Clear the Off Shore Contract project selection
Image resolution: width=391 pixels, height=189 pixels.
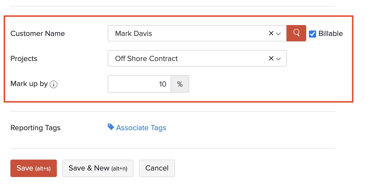[x=271, y=59]
